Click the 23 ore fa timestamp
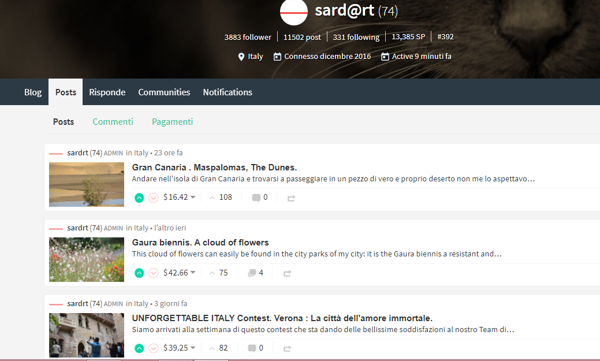Viewport: 600px width, 361px height. (169, 152)
